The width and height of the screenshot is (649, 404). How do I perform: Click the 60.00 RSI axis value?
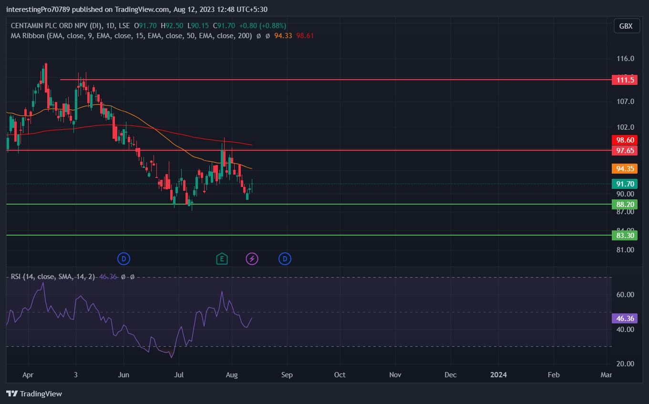625,295
